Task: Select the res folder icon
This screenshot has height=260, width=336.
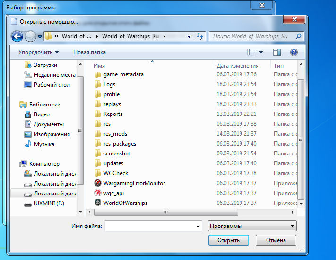Action: [x=97, y=124]
